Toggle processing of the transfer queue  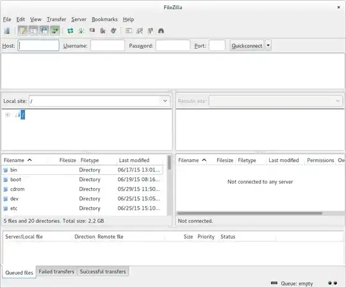[81, 31]
